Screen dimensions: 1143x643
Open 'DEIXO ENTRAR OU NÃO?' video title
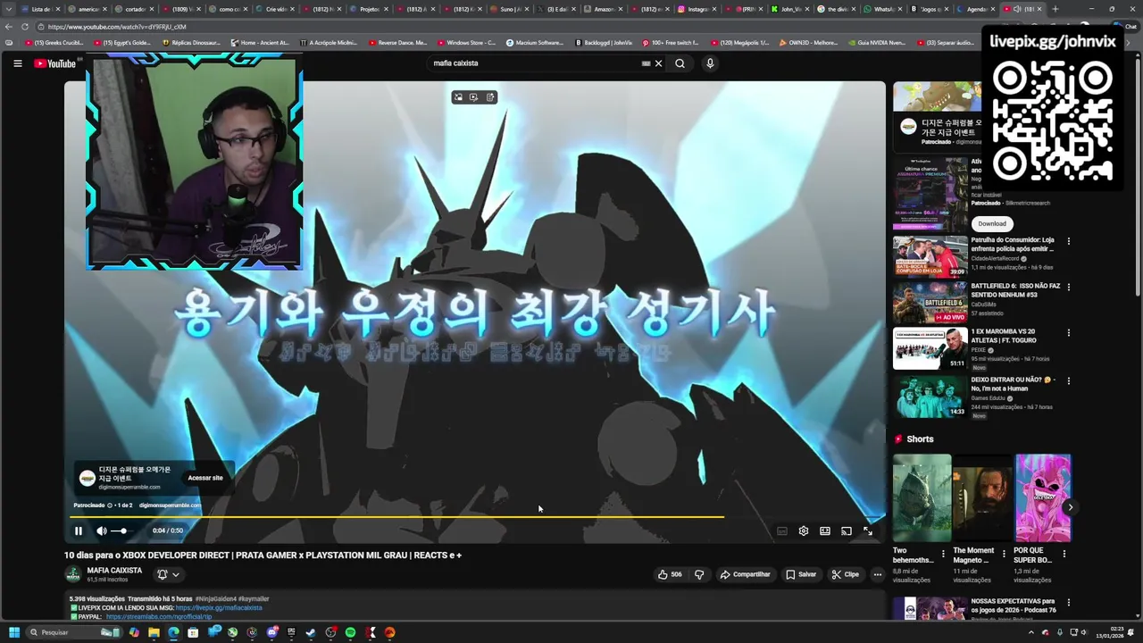point(1013,384)
